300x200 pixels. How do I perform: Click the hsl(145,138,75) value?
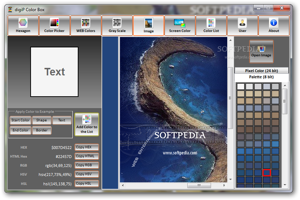(57, 184)
